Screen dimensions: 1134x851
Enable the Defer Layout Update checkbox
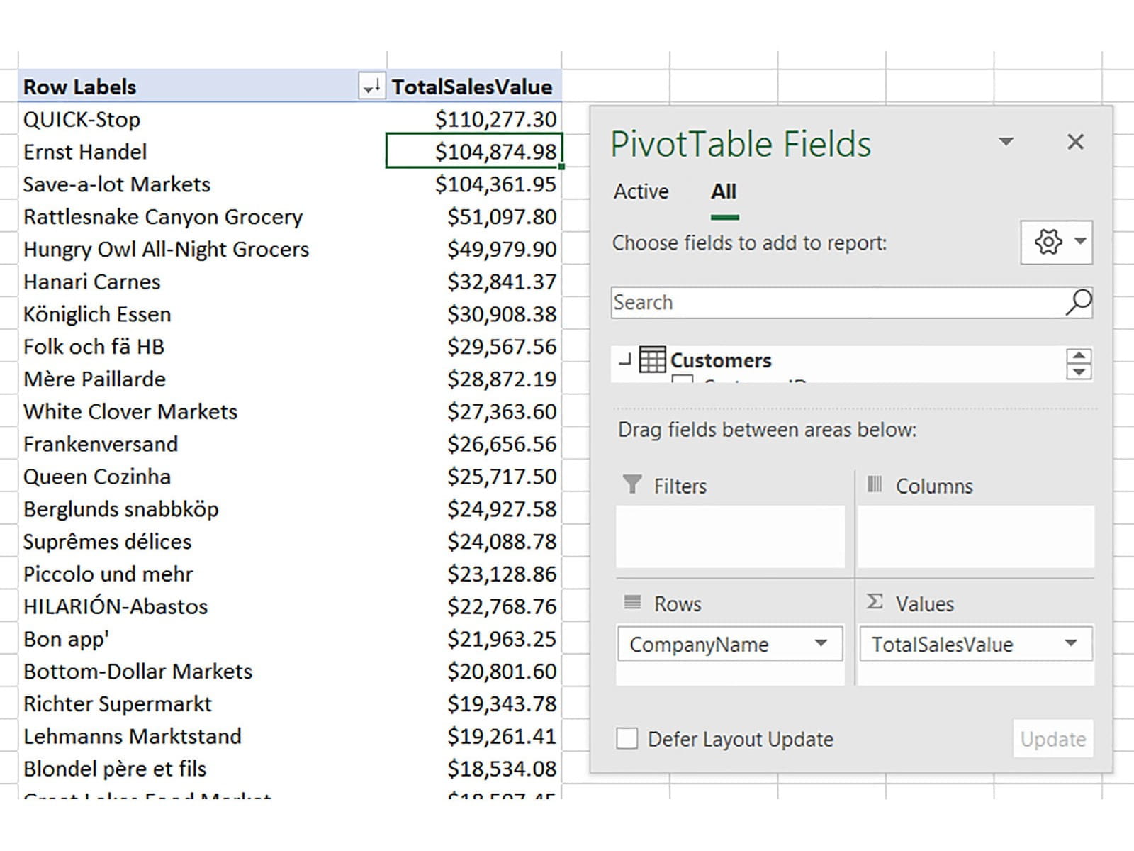627,739
